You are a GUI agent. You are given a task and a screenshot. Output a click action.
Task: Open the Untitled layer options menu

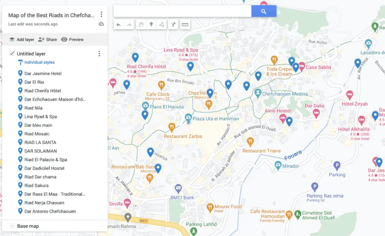click(x=99, y=53)
